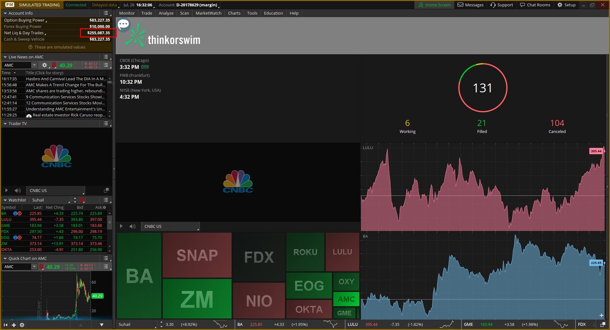The height and width of the screenshot is (330, 610).
Task: Click the sidebar collapse icon at bottom left
Action: click(x=6, y=324)
